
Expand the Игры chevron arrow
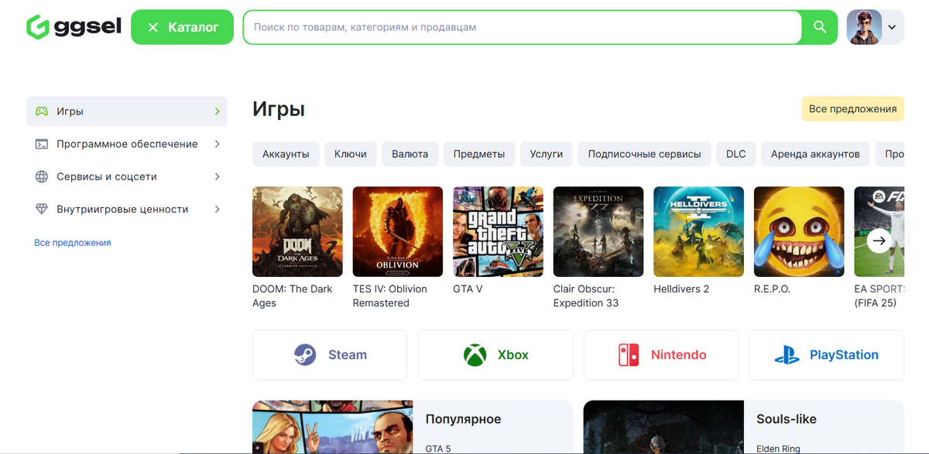coord(217,111)
